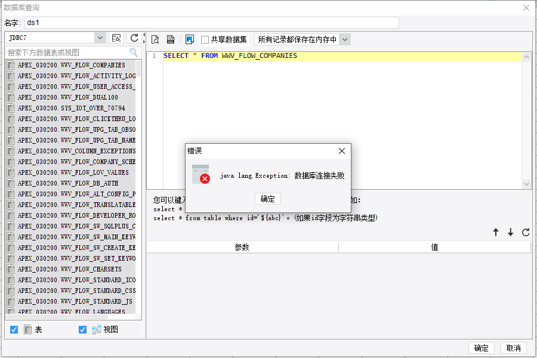This screenshot has width=537, height=358.
Task: Select APEX_030200.WWV_FLOW_SW_SQLPLUS_C table
Action: (70, 226)
